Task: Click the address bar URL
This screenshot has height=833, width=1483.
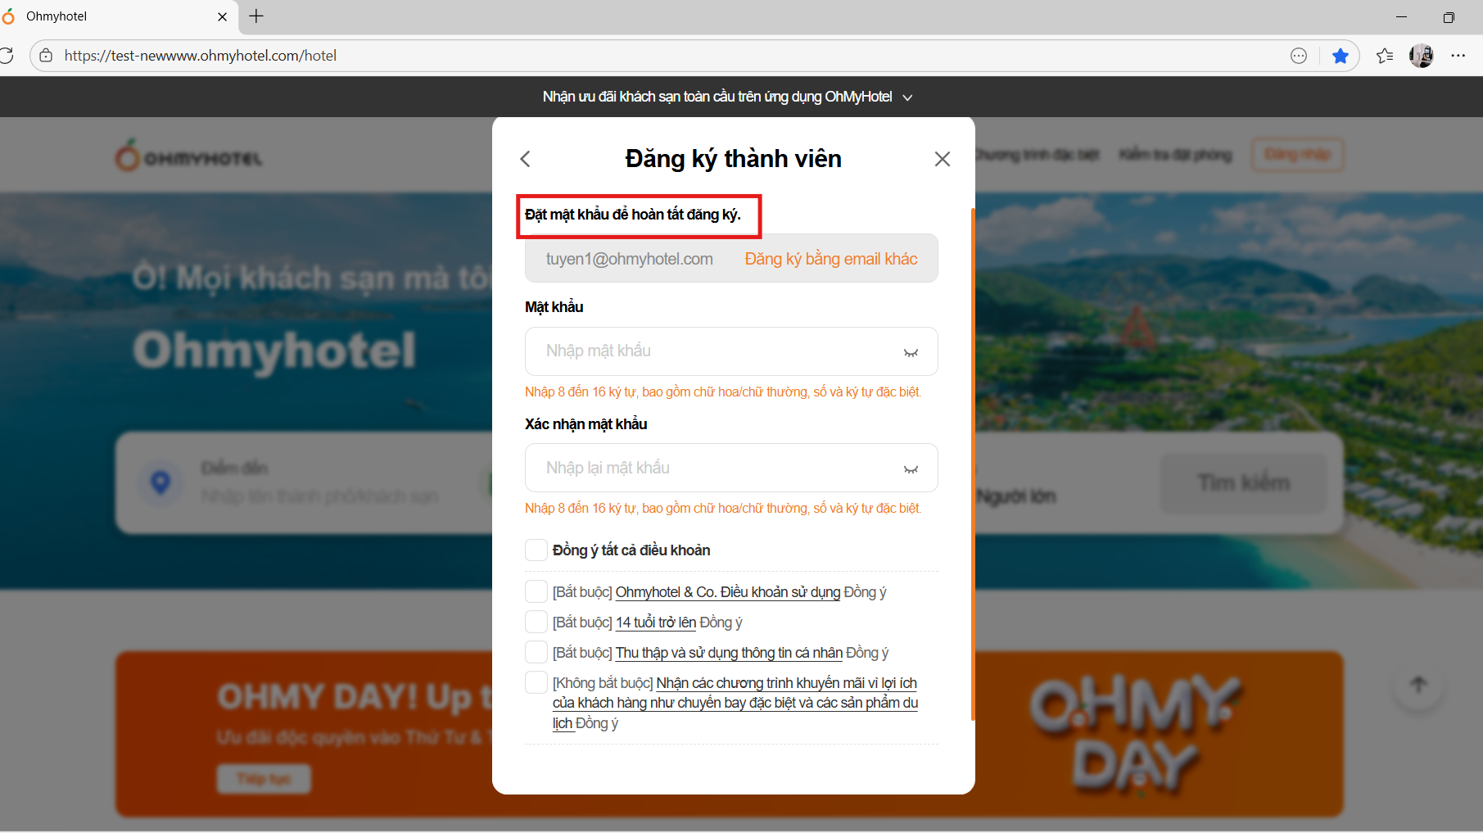Action: point(201,56)
